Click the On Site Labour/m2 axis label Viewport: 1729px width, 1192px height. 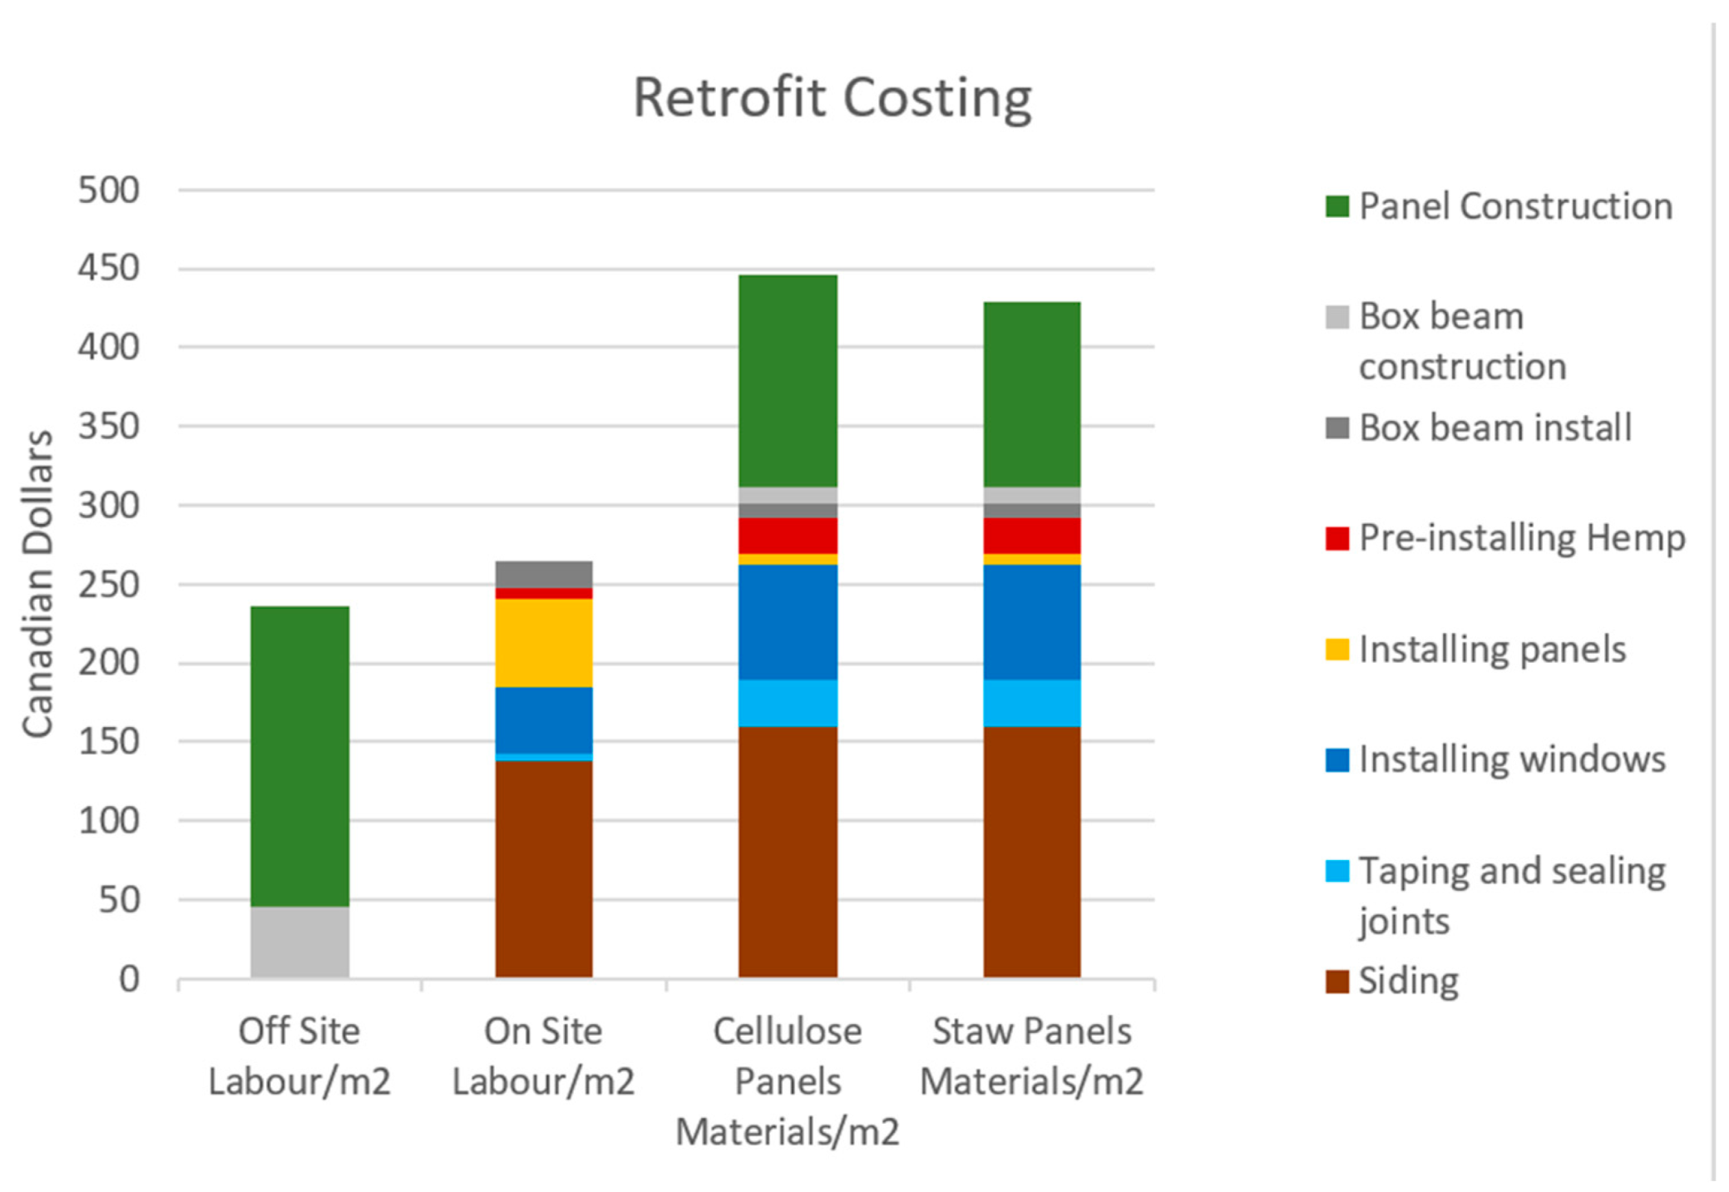point(543,1056)
